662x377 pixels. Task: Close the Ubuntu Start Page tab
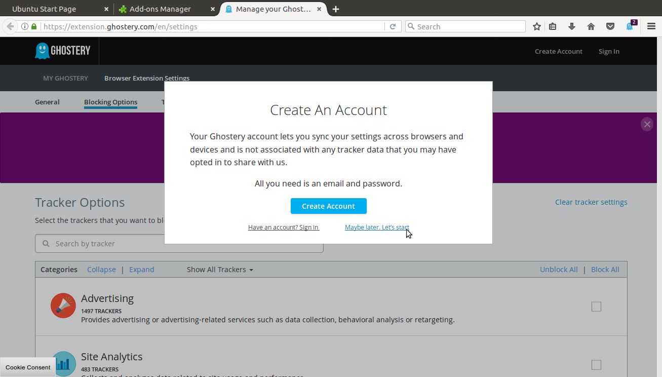106,9
